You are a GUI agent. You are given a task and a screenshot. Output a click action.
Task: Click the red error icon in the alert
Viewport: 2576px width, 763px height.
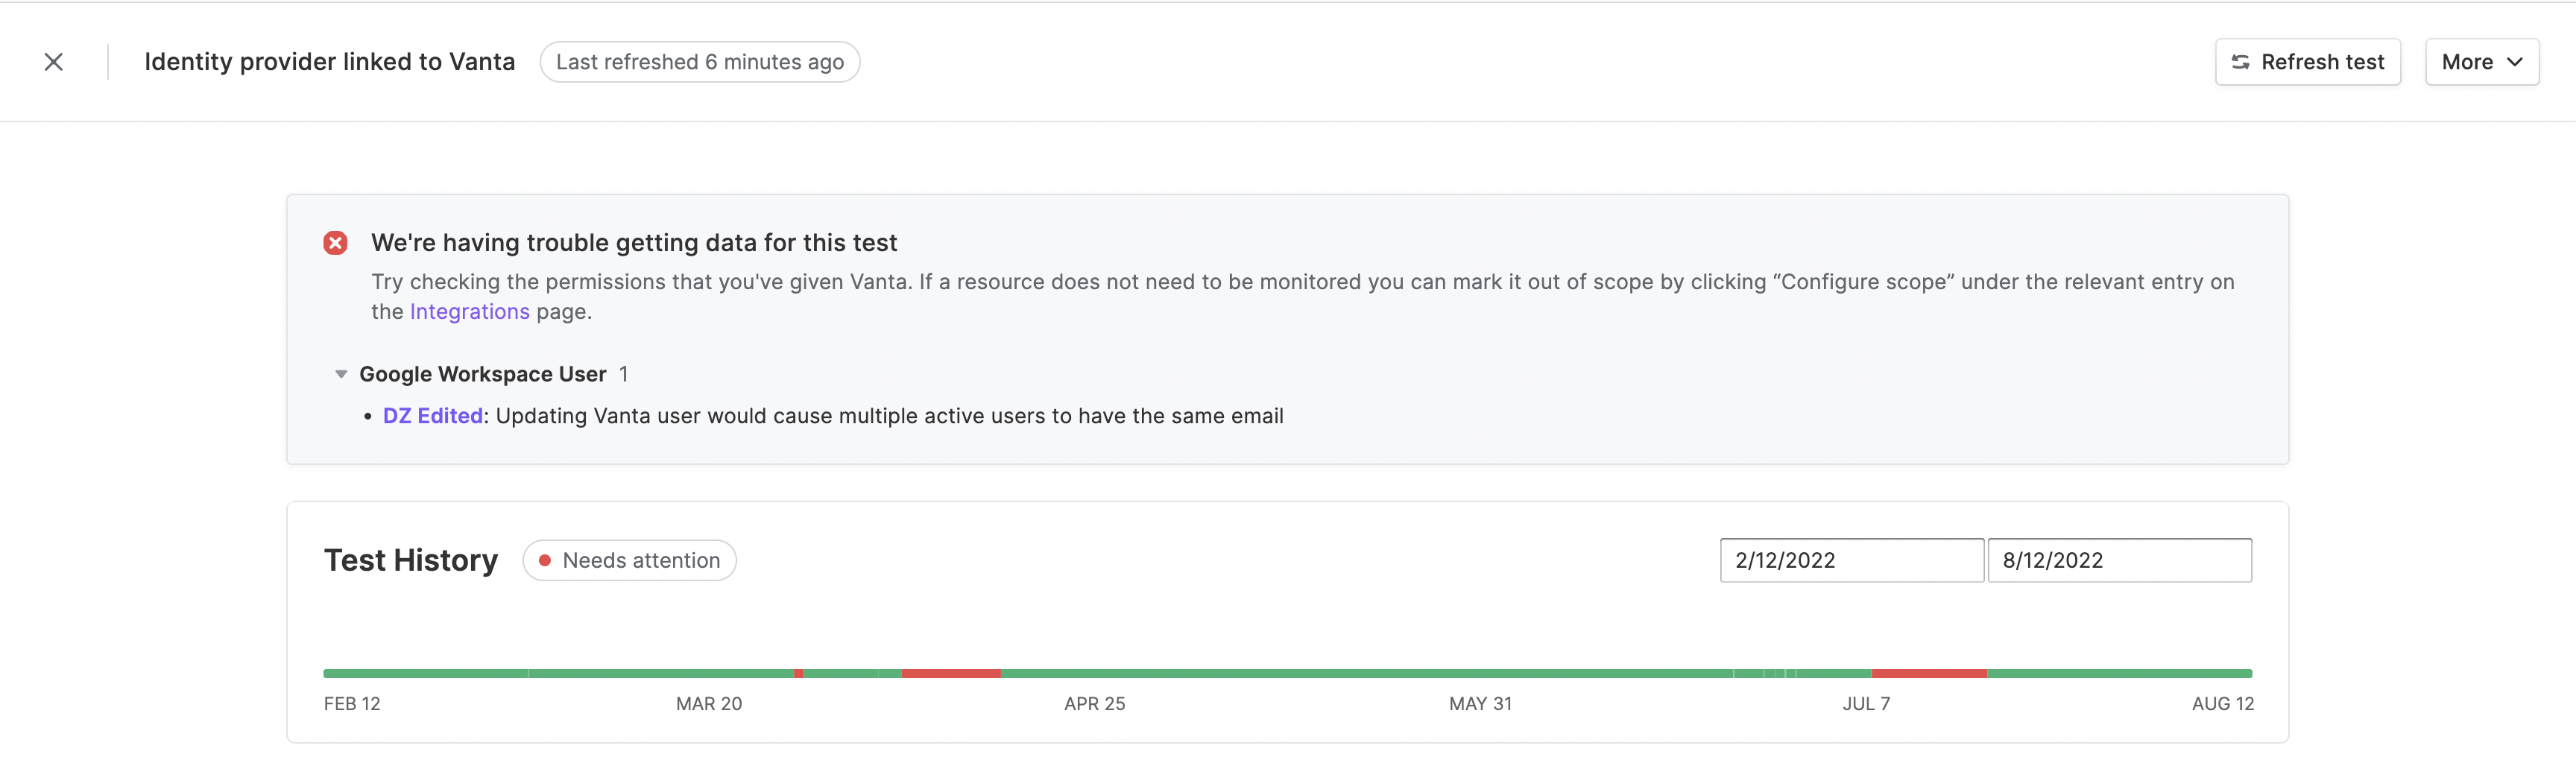point(335,243)
